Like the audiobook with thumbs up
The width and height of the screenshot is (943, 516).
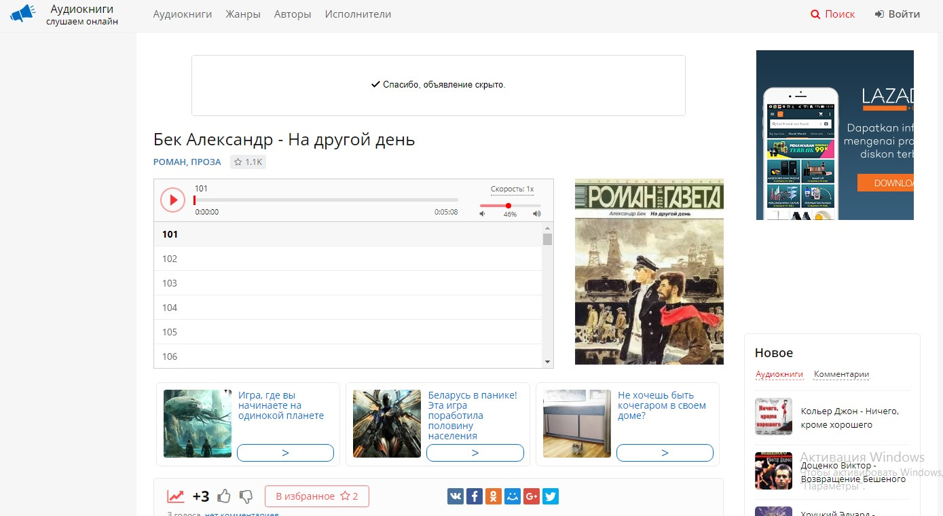[x=224, y=496]
